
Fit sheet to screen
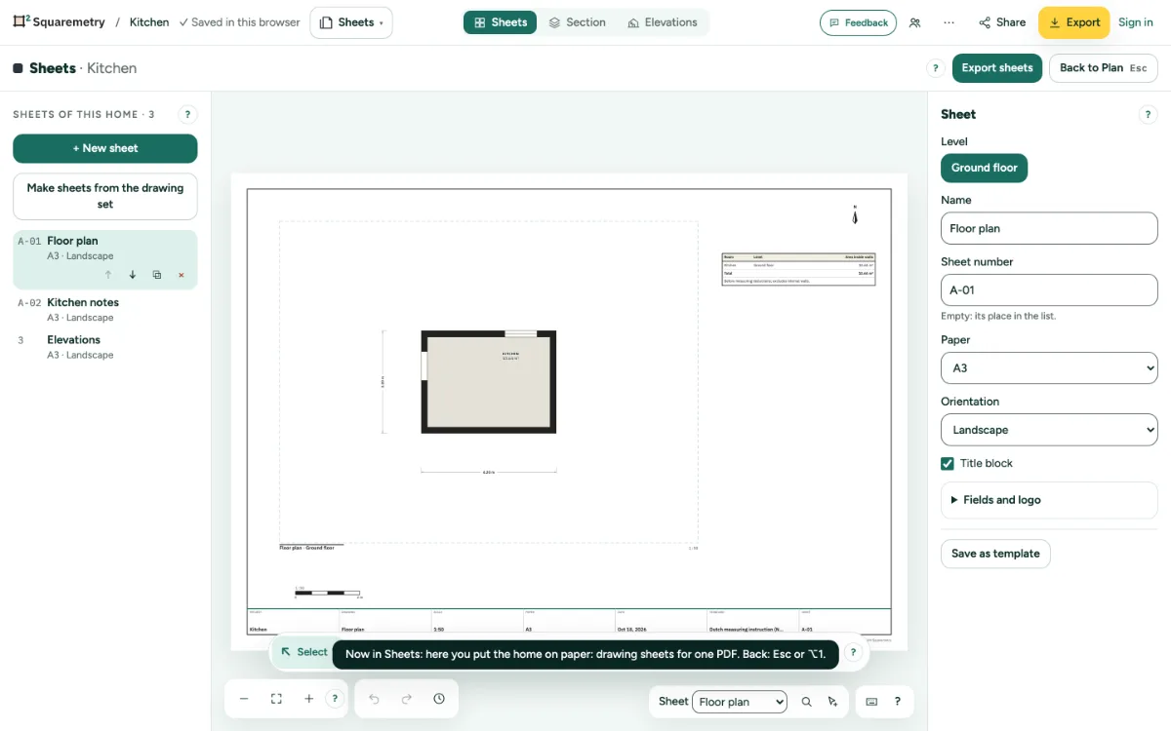click(x=276, y=699)
